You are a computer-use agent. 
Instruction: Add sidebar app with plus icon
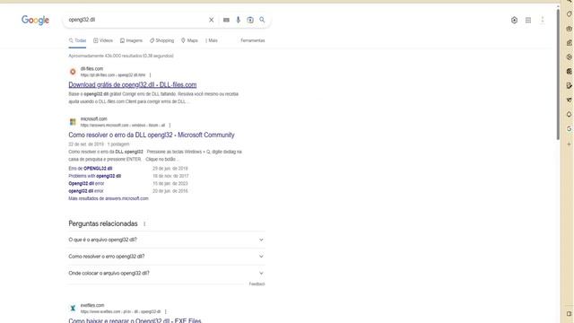coord(569,144)
